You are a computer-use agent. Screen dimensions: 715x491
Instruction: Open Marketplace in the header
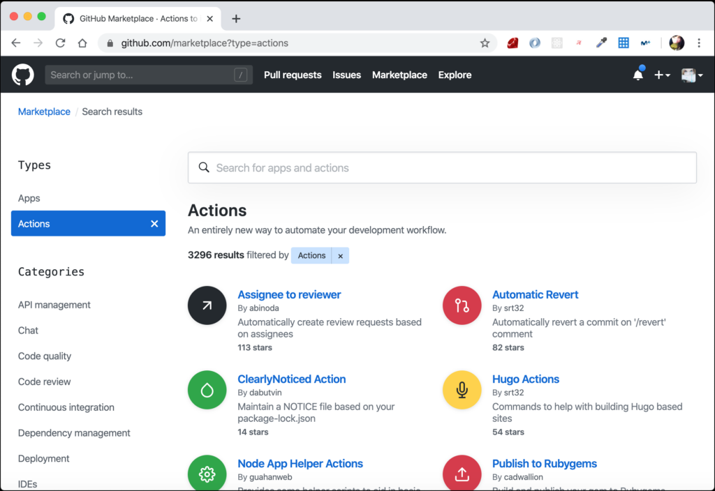[x=399, y=75]
